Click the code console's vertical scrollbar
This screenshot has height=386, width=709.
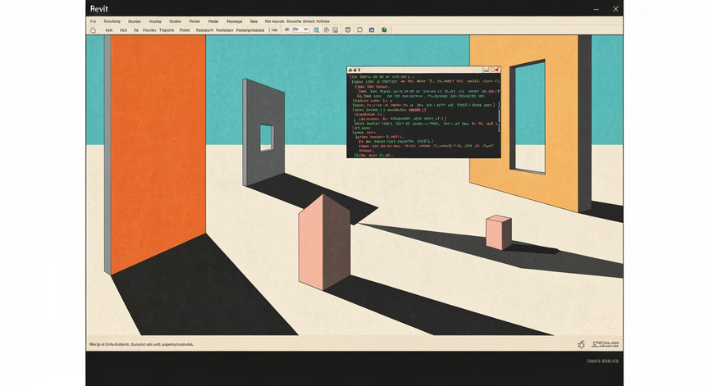pyautogui.click(x=499, y=115)
